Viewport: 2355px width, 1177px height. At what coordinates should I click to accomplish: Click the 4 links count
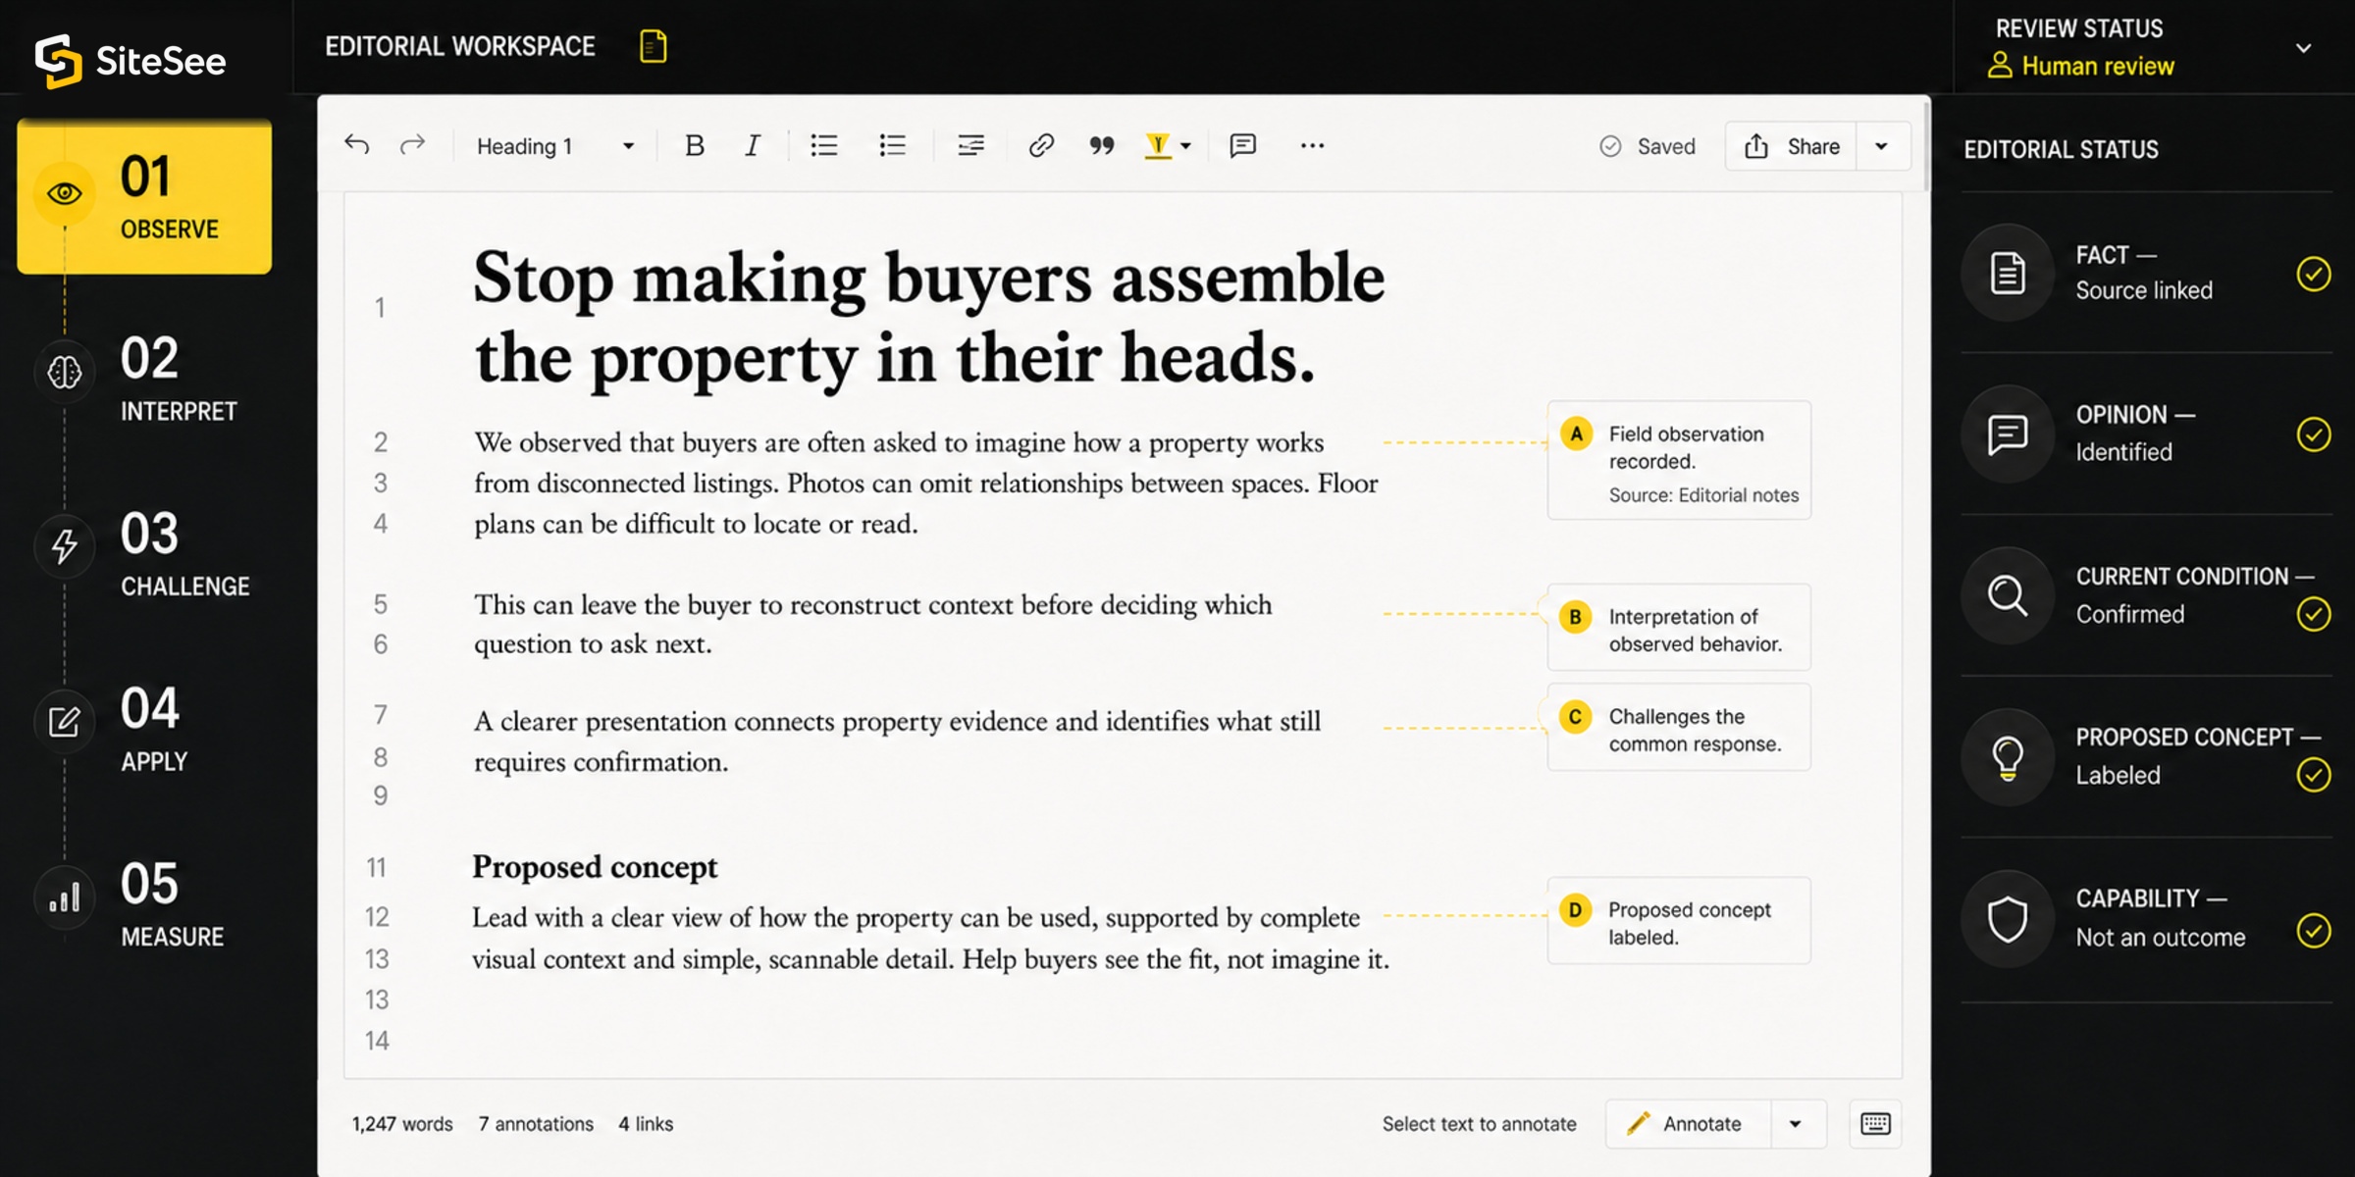click(x=646, y=1124)
